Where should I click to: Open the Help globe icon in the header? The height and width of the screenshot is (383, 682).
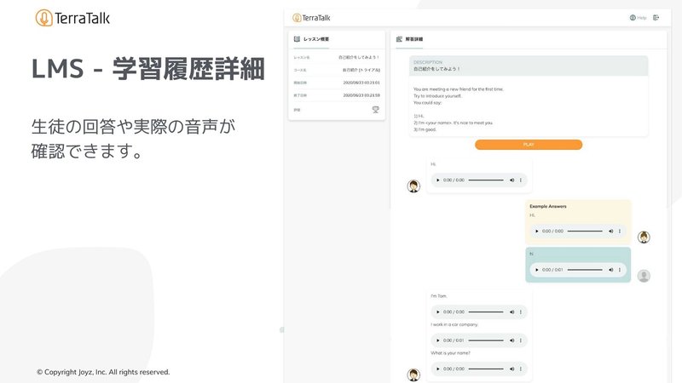click(x=633, y=18)
